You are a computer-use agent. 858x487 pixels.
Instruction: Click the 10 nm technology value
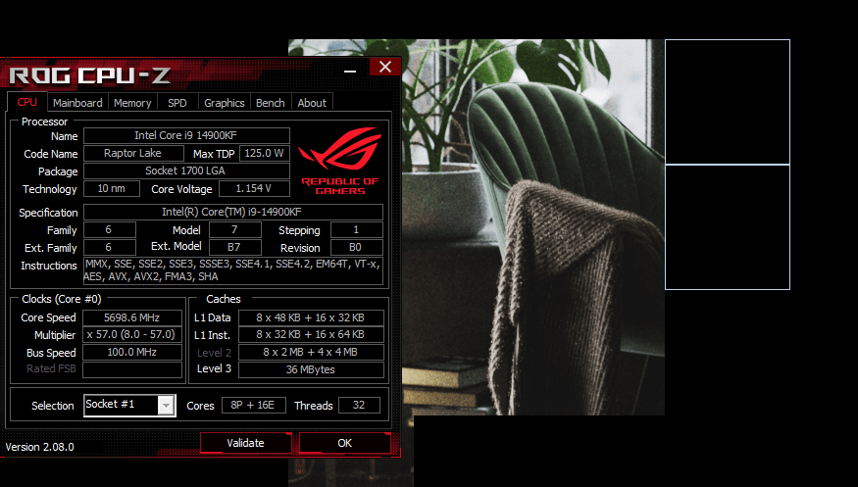click(x=111, y=188)
